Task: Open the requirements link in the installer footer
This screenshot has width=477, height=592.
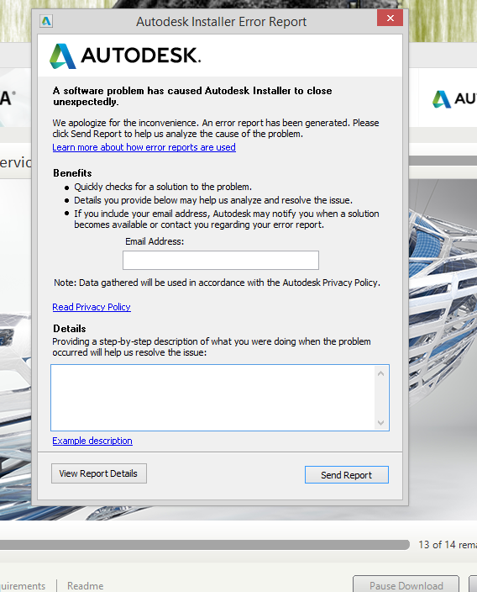Action: pos(23,585)
